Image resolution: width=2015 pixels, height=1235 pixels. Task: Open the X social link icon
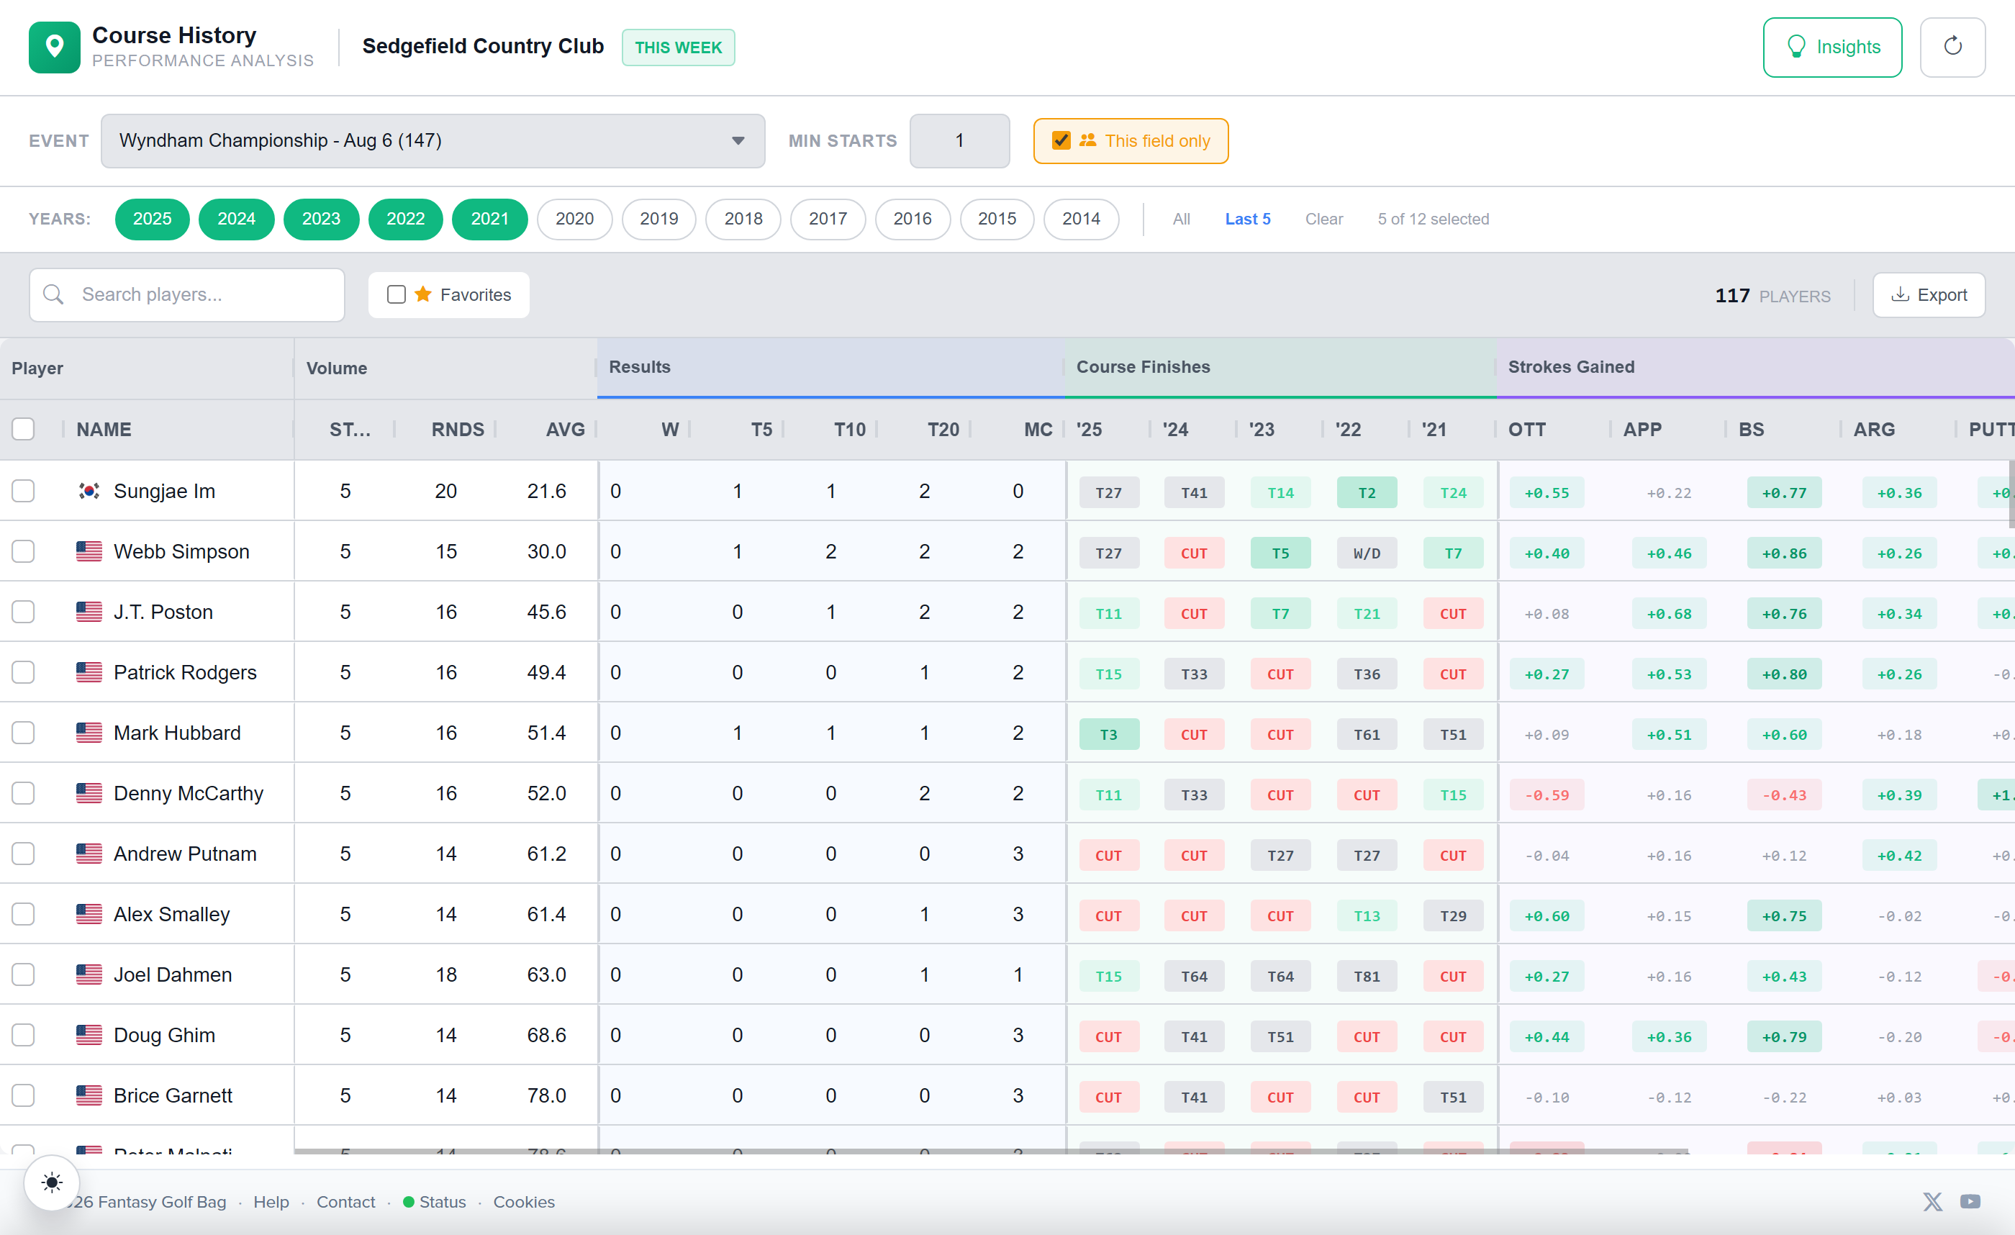click(x=1932, y=1201)
